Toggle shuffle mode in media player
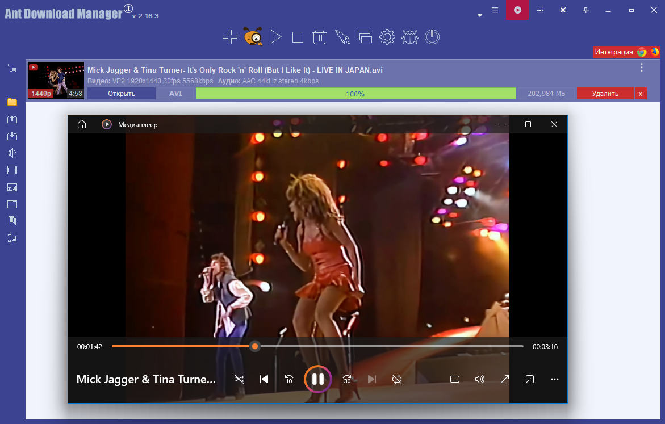 (239, 379)
